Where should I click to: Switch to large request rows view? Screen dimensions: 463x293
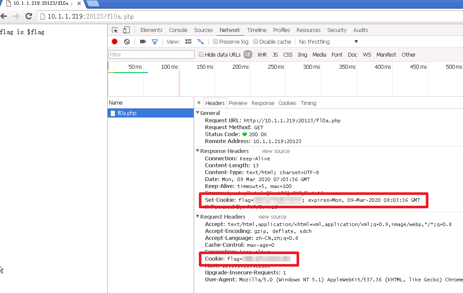188,41
